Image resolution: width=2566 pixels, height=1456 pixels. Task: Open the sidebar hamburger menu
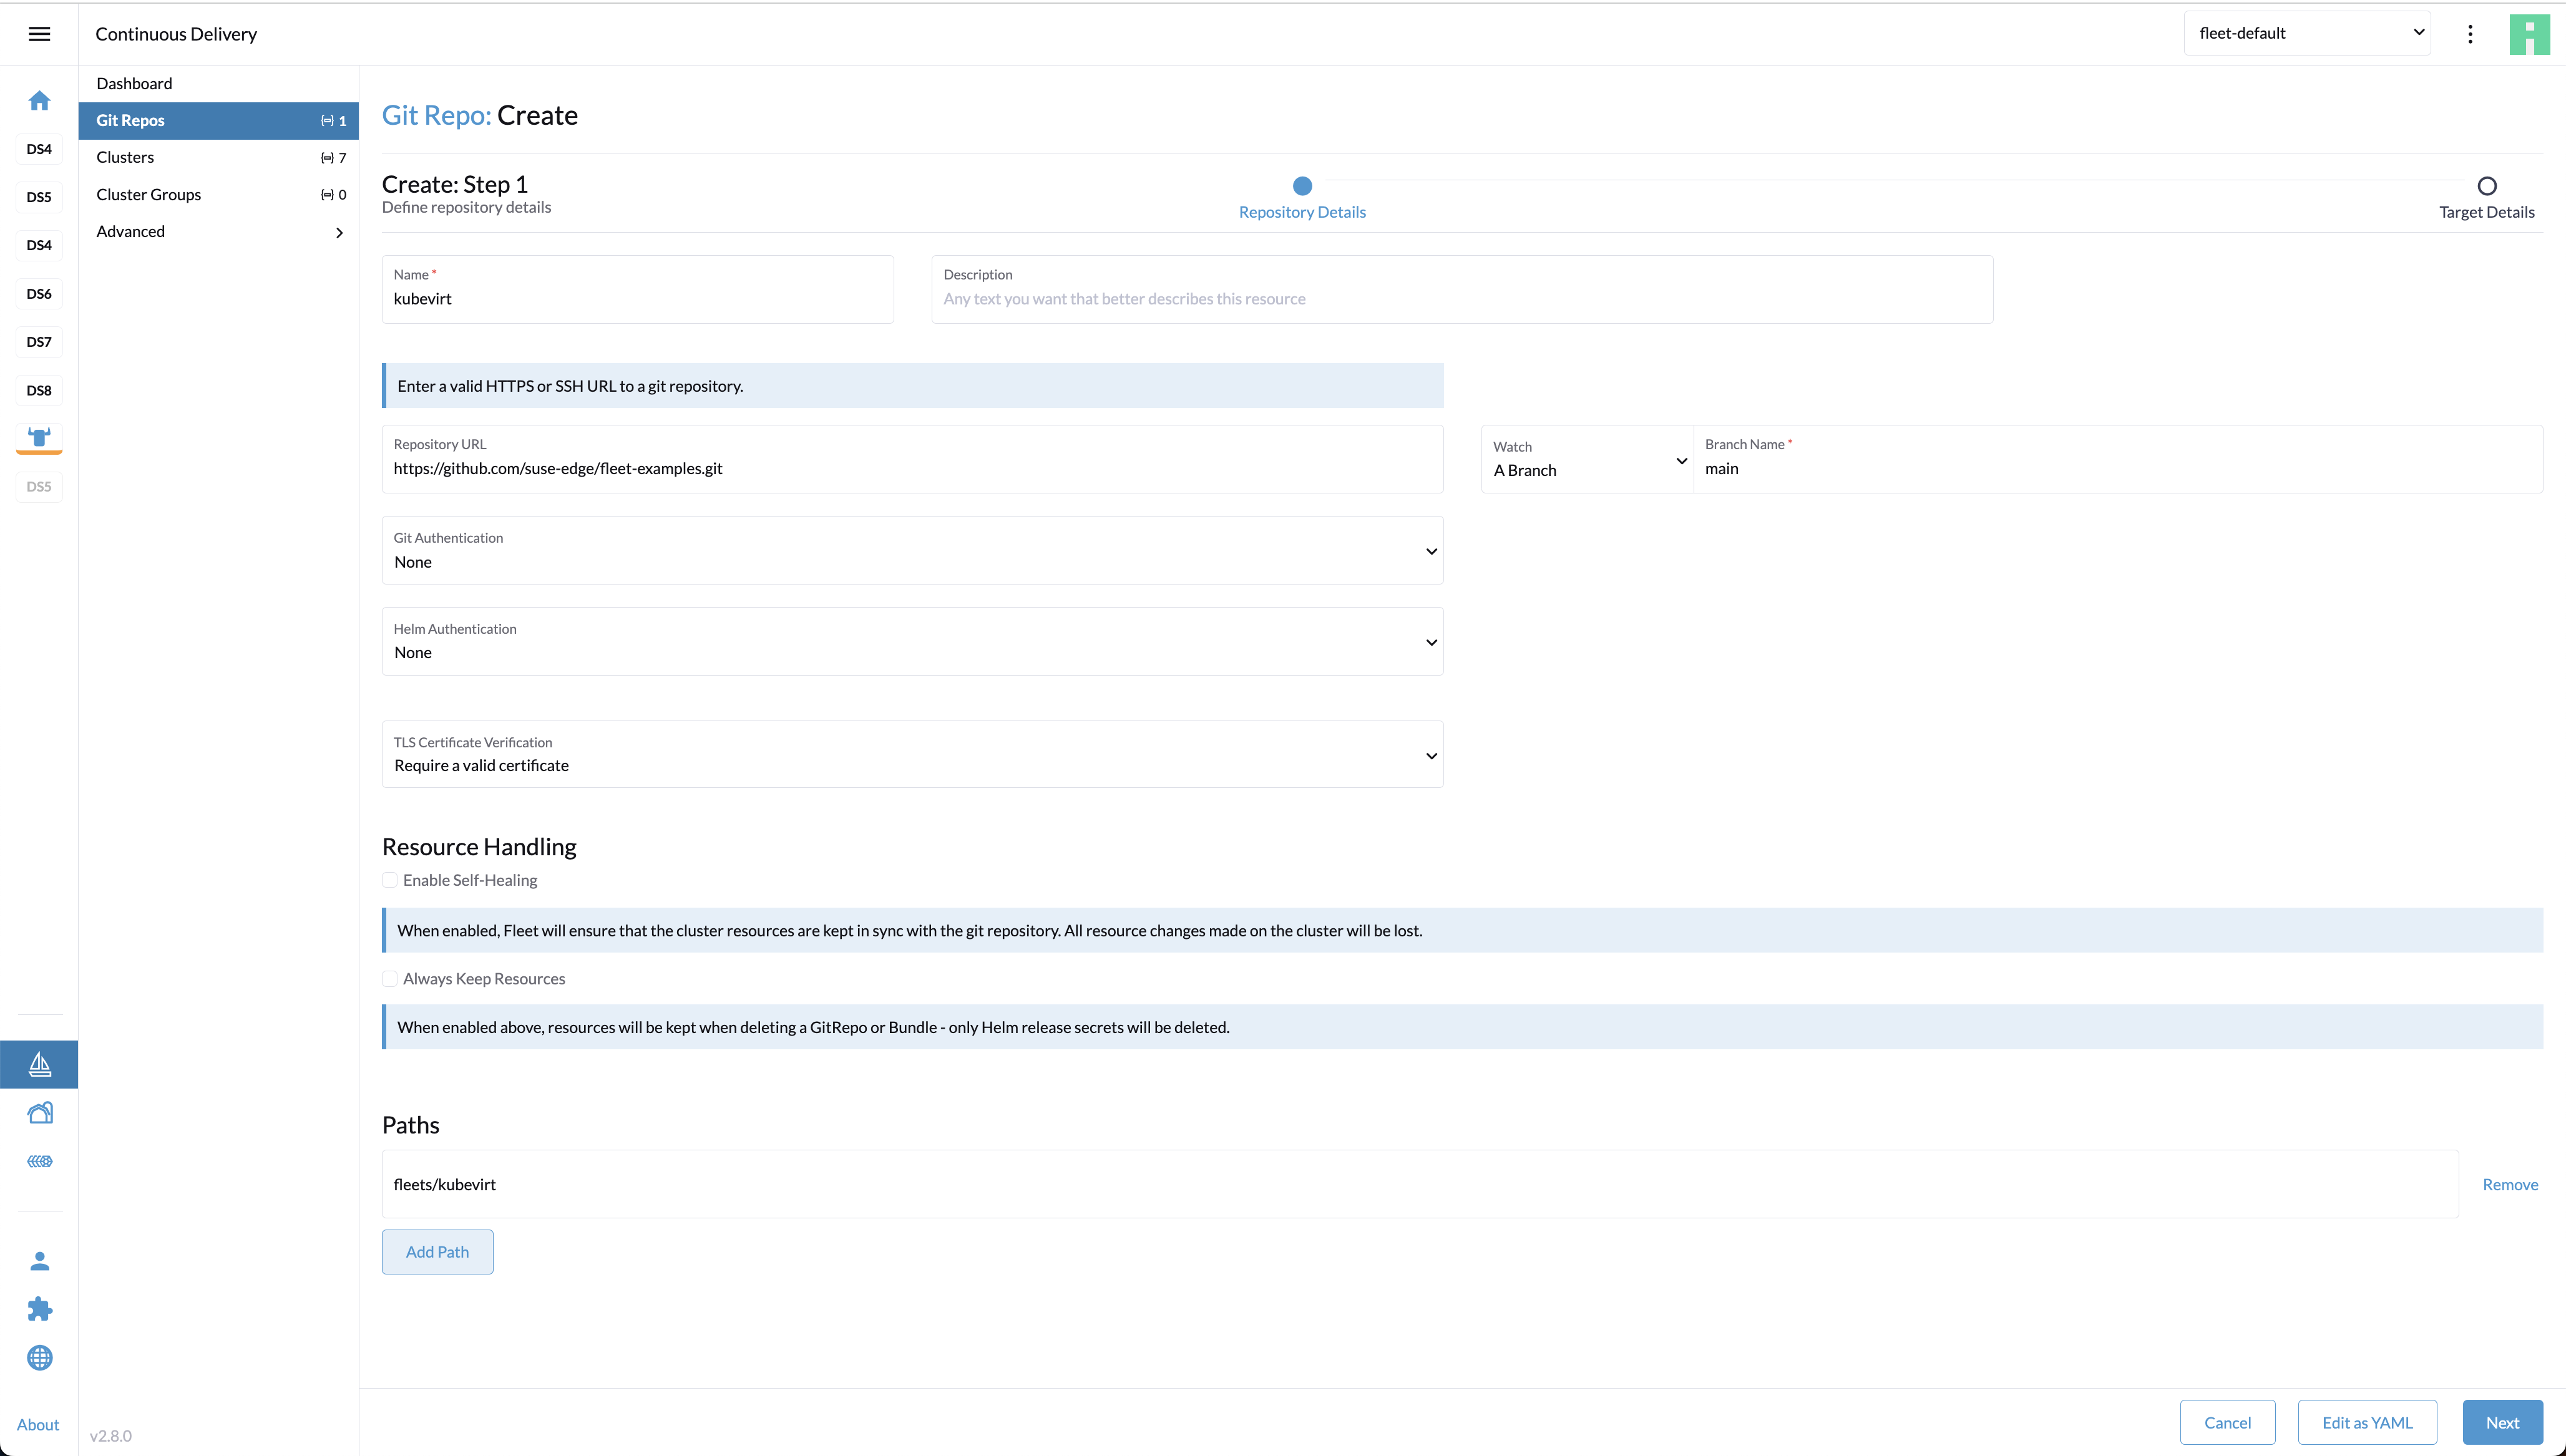pyautogui.click(x=39, y=33)
